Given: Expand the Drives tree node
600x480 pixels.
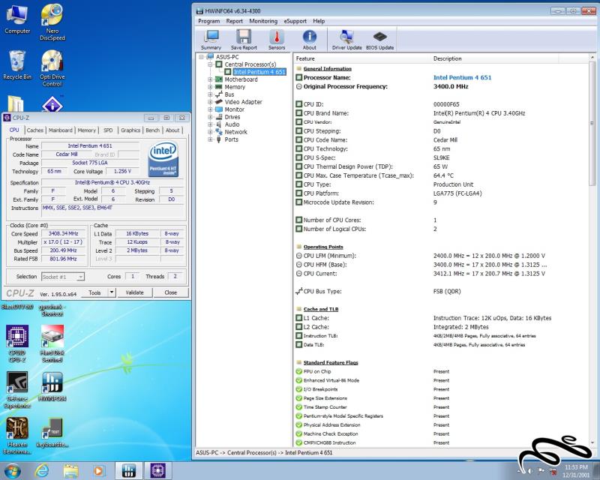Looking at the screenshot, I should [210, 117].
